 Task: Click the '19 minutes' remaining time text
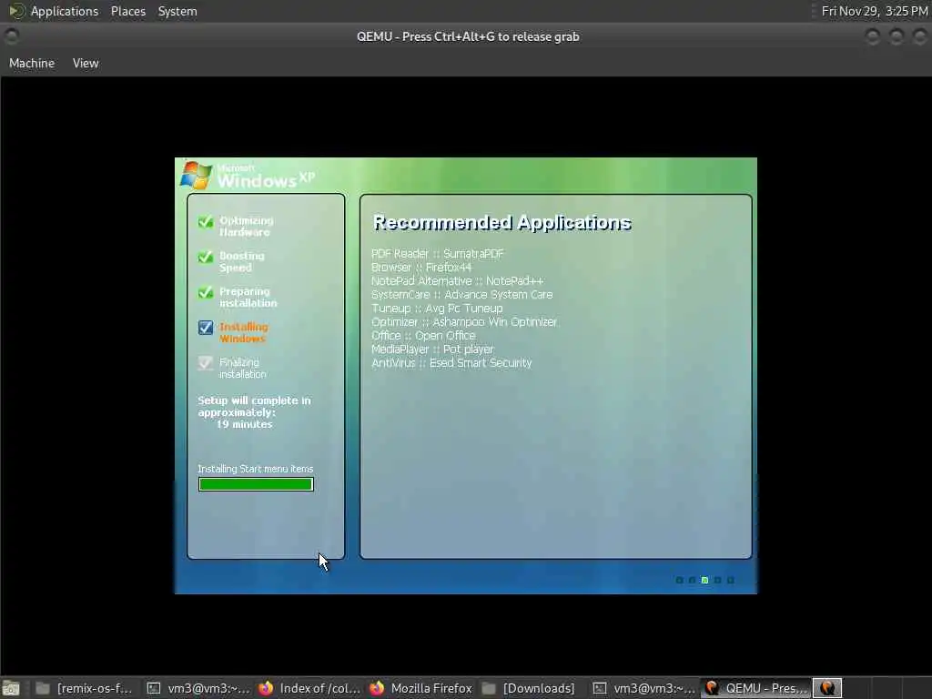[244, 424]
